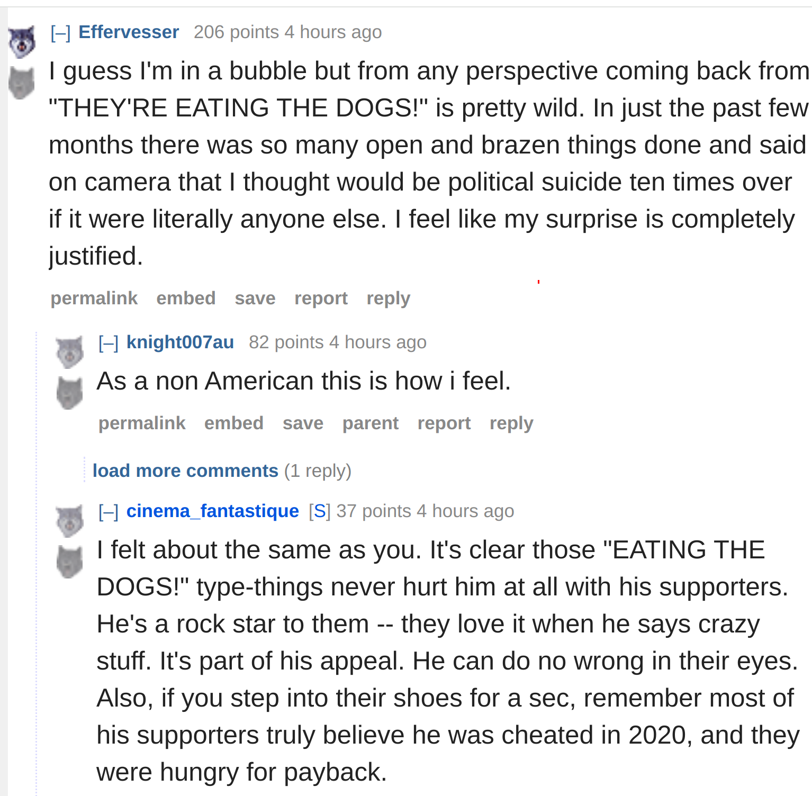Click the [S] submitter tag near cinema_fantastique
Image resolution: width=812 pixels, height=796 pixels.
click(x=320, y=511)
